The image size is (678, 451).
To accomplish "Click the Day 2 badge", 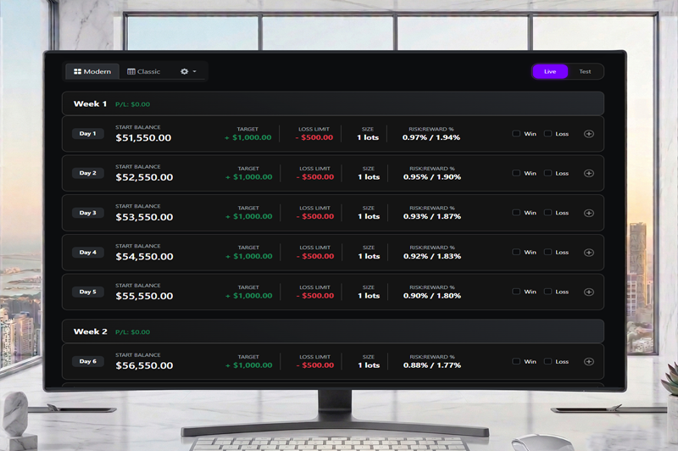I will click(88, 173).
